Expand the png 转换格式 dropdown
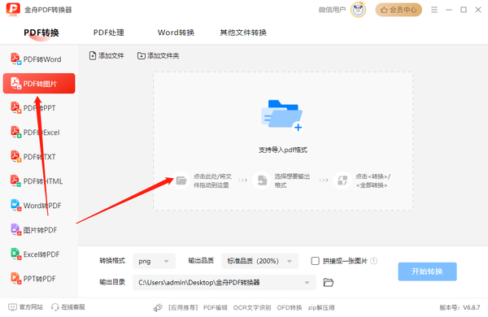This screenshot has height=317, width=488. click(x=154, y=261)
